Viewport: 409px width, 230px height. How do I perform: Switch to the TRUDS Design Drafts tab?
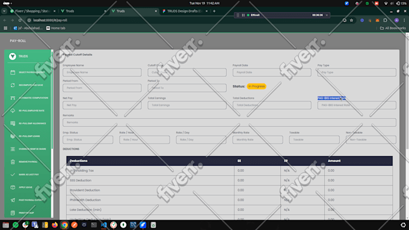point(185,11)
